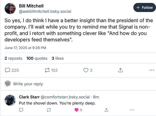Open more options on Bill Mitchell's post

coord(152,70)
